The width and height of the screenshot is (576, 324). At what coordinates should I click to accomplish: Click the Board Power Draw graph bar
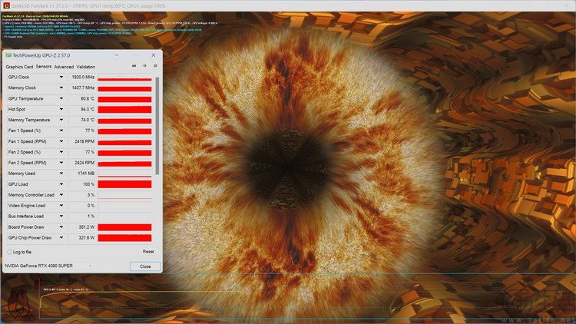124,227
